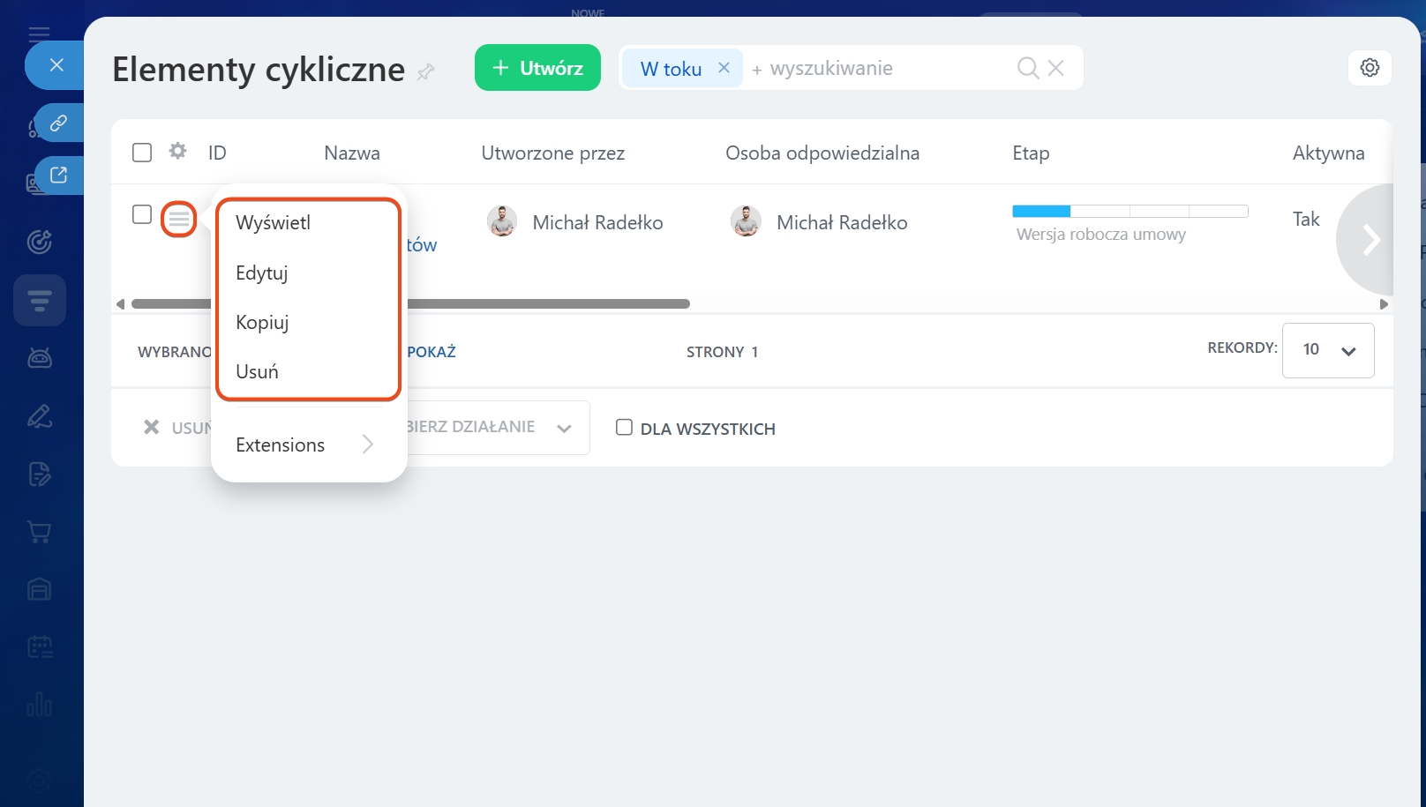Open grid column settings gear
Screen dimensions: 1426x807
177,151
